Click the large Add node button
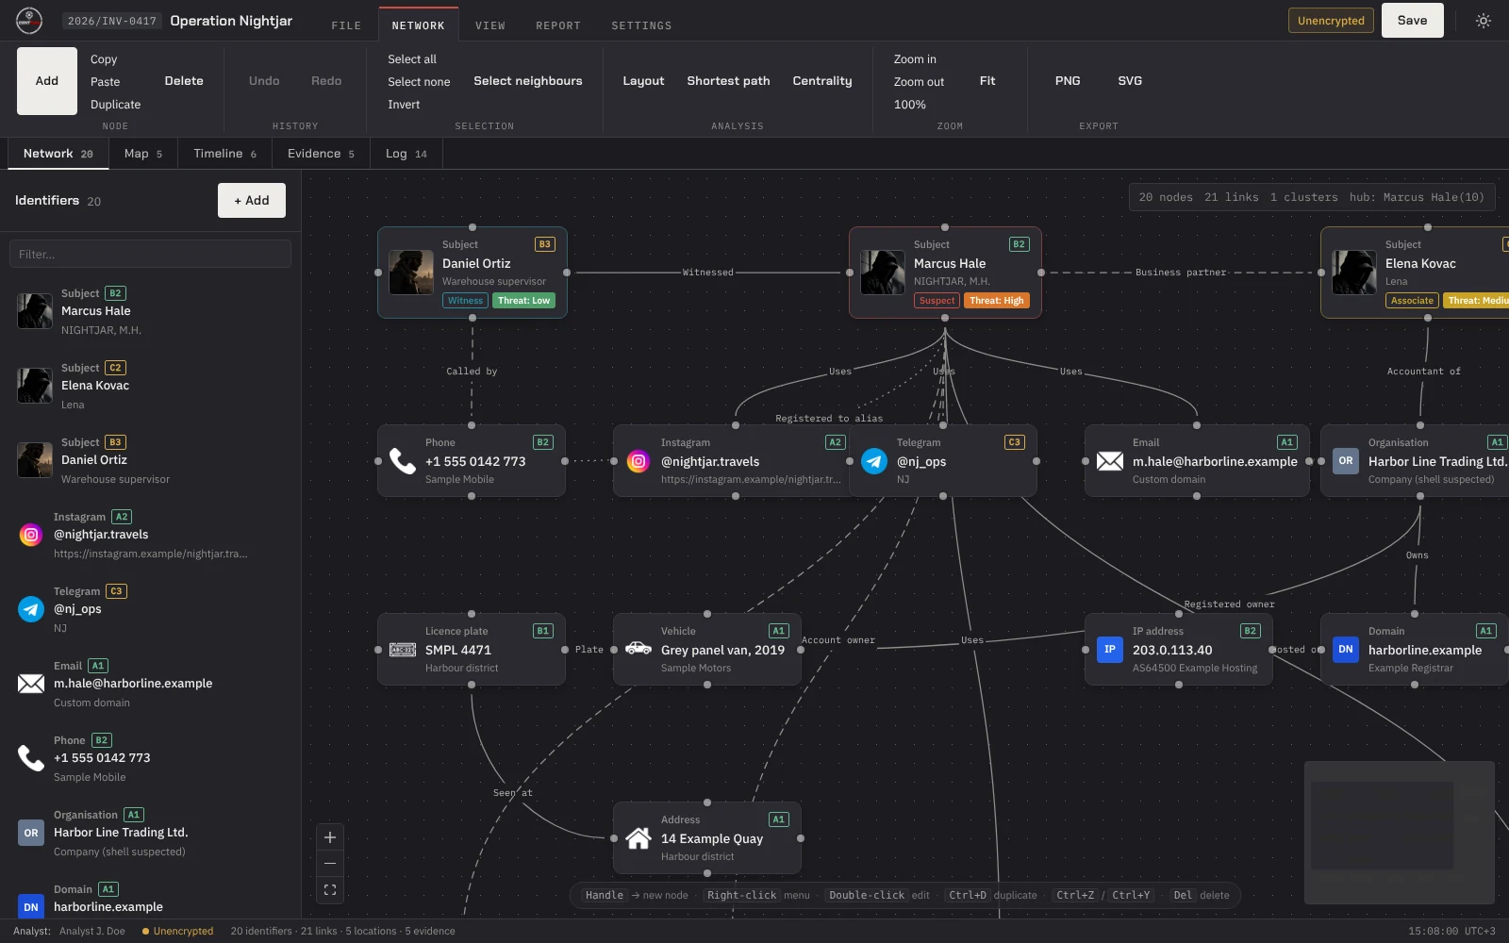This screenshot has width=1509, height=943. 47,81
